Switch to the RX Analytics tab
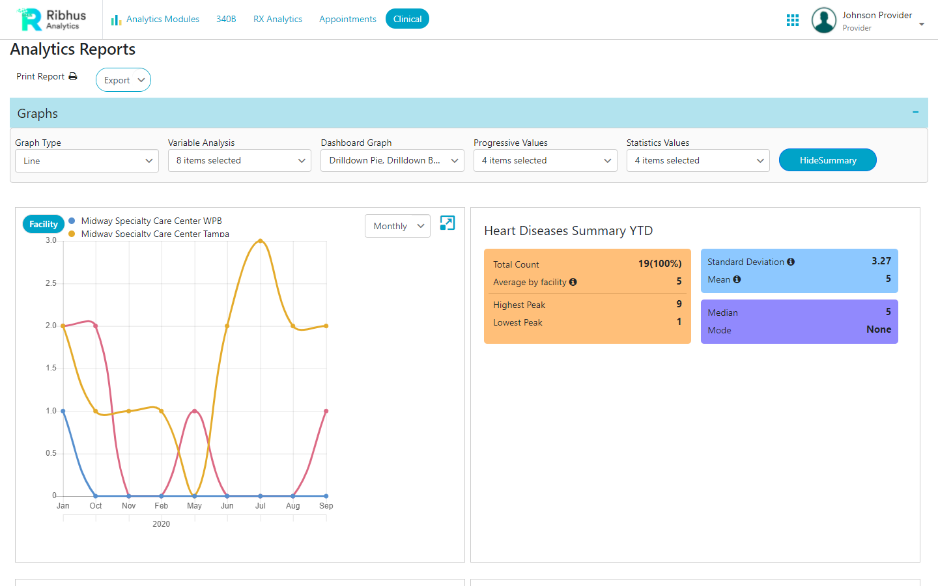938x586 pixels. coord(277,19)
